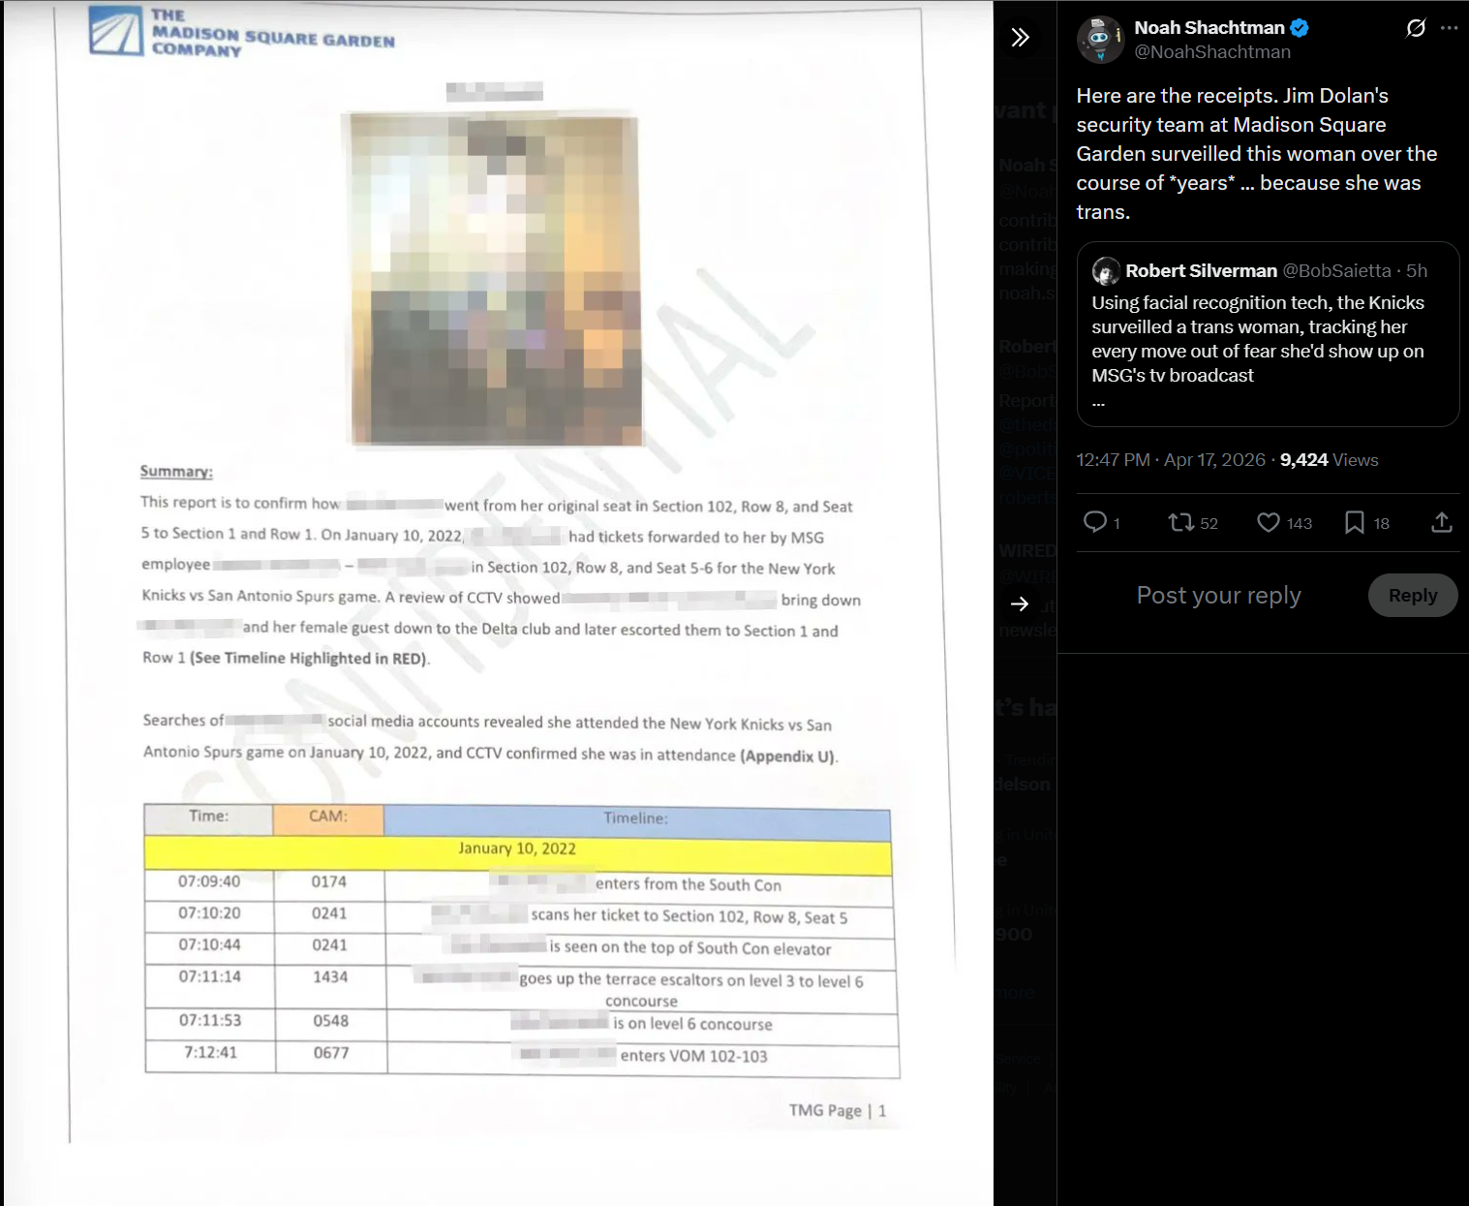The image size is (1469, 1206).
Task: Click the orange 'CAM:' column header
Action: tap(328, 819)
